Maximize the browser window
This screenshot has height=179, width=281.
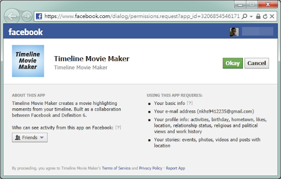pos(252,4)
